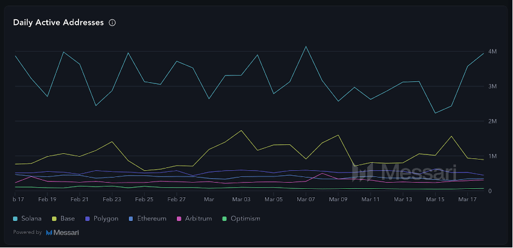Click the 2M y-axis label
Image resolution: width=513 pixels, height=248 pixels.
(x=493, y=121)
